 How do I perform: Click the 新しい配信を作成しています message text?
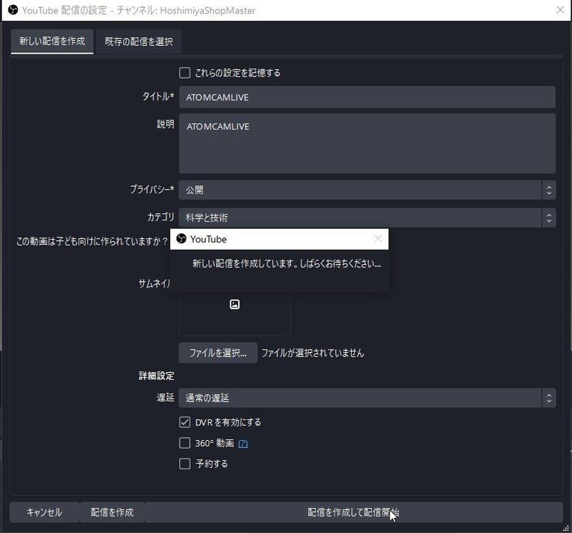[287, 263]
